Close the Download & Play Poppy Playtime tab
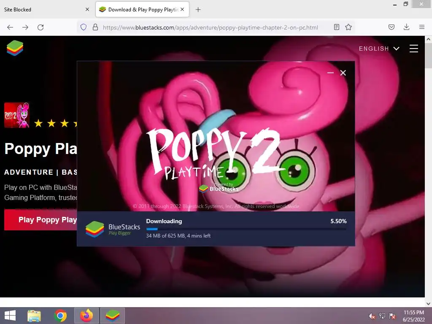Viewport: 432px width, 324px height. 182,9
